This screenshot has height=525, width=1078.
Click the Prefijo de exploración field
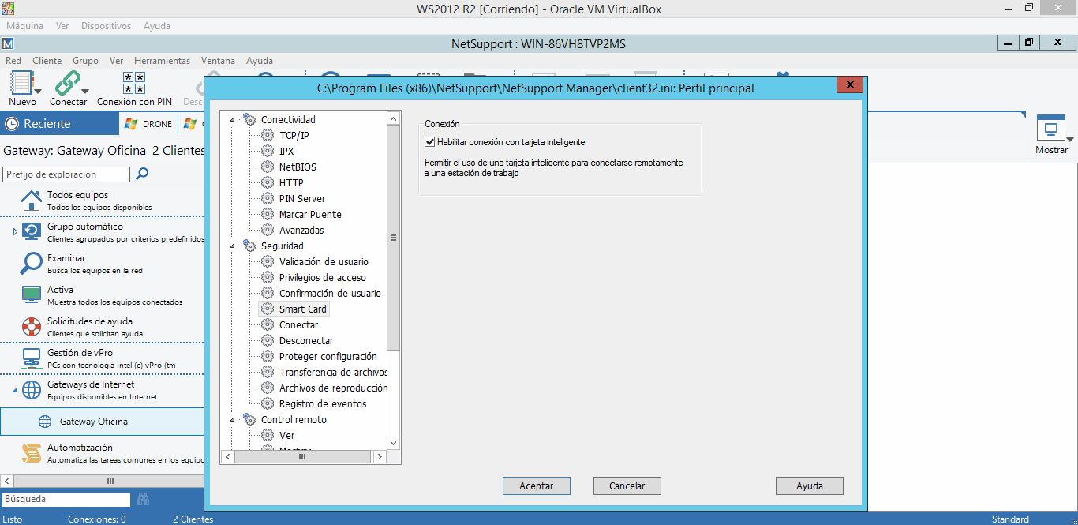pos(66,174)
